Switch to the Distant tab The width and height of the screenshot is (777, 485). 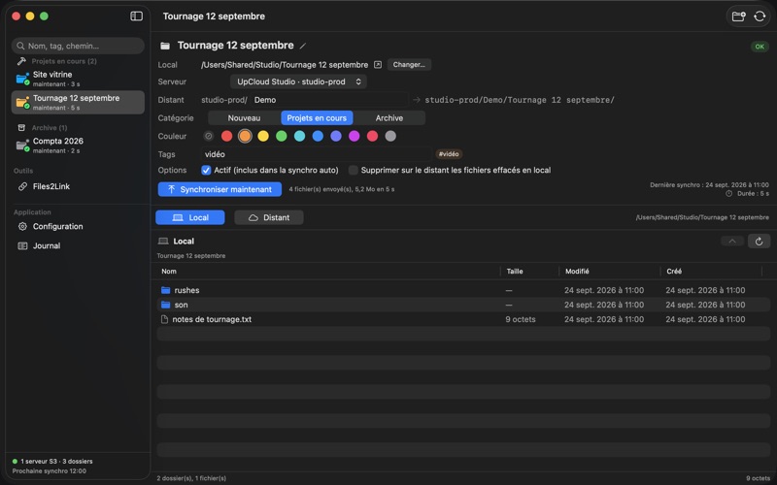pos(269,217)
